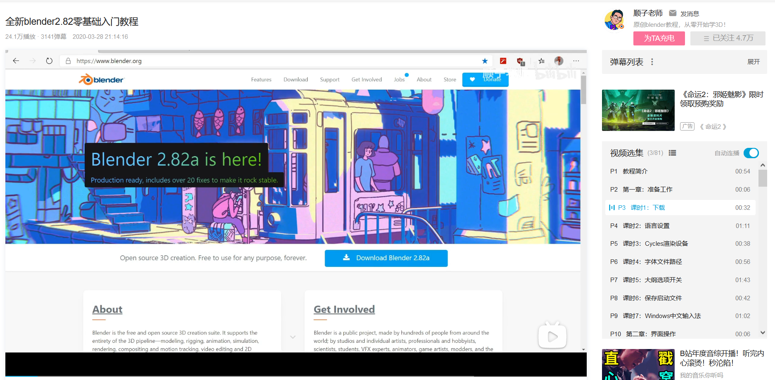Open Jobs menu item
The height and width of the screenshot is (380, 775).
[x=399, y=79]
